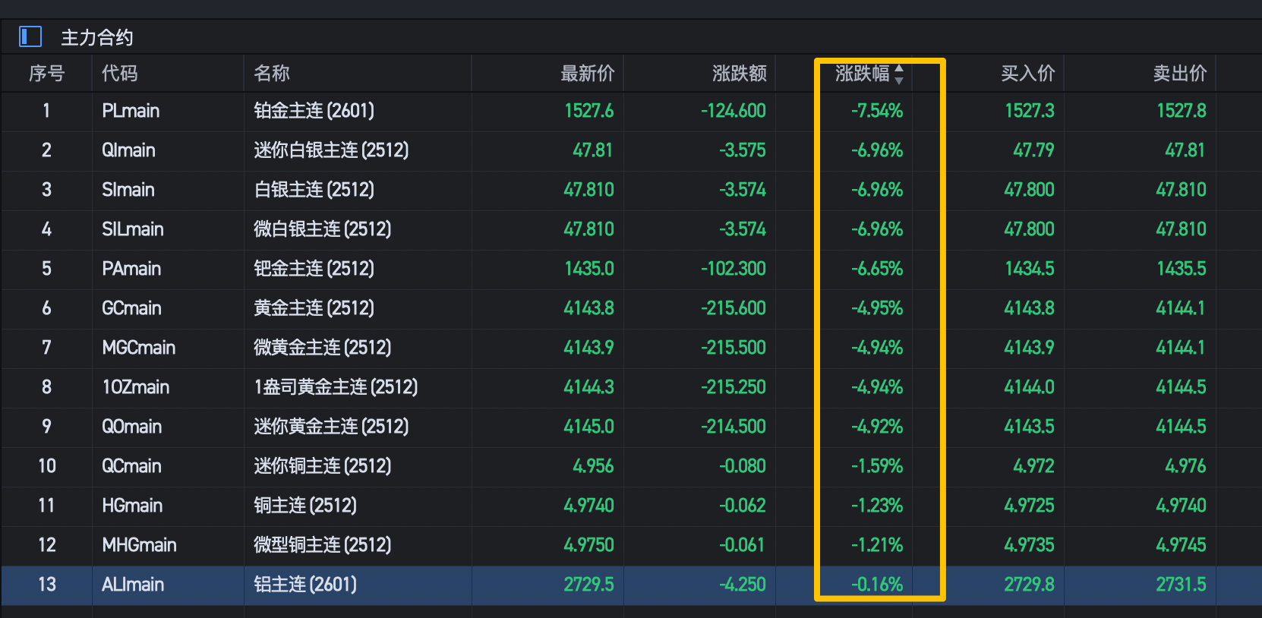This screenshot has width=1262, height=618.
Task: Select the 迷你铜主连 (2512) row
Action: coord(322,466)
